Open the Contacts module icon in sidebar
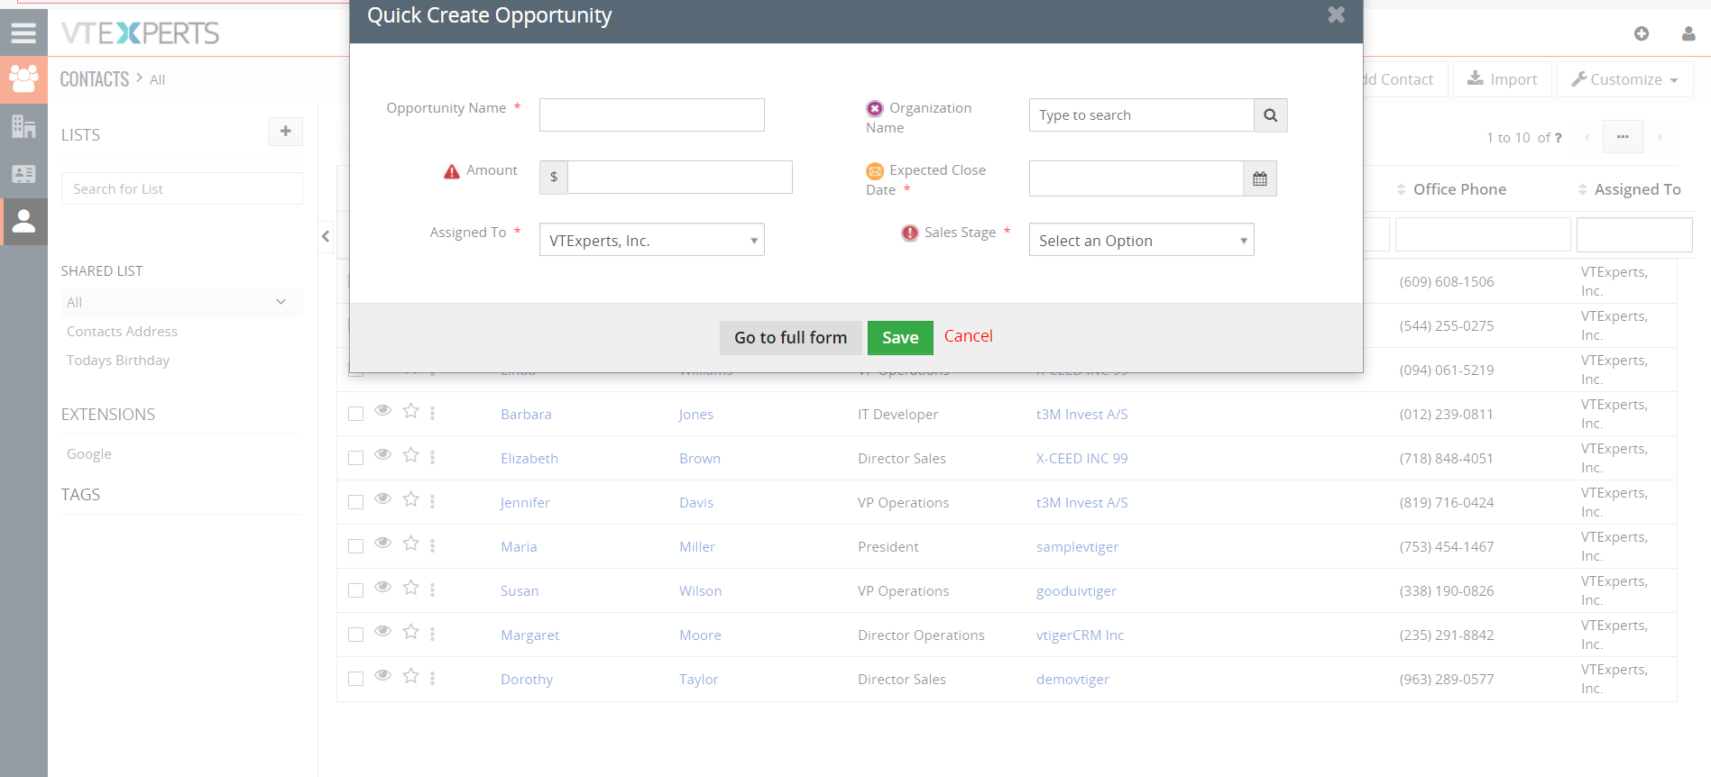1711x777 pixels. tap(23, 79)
